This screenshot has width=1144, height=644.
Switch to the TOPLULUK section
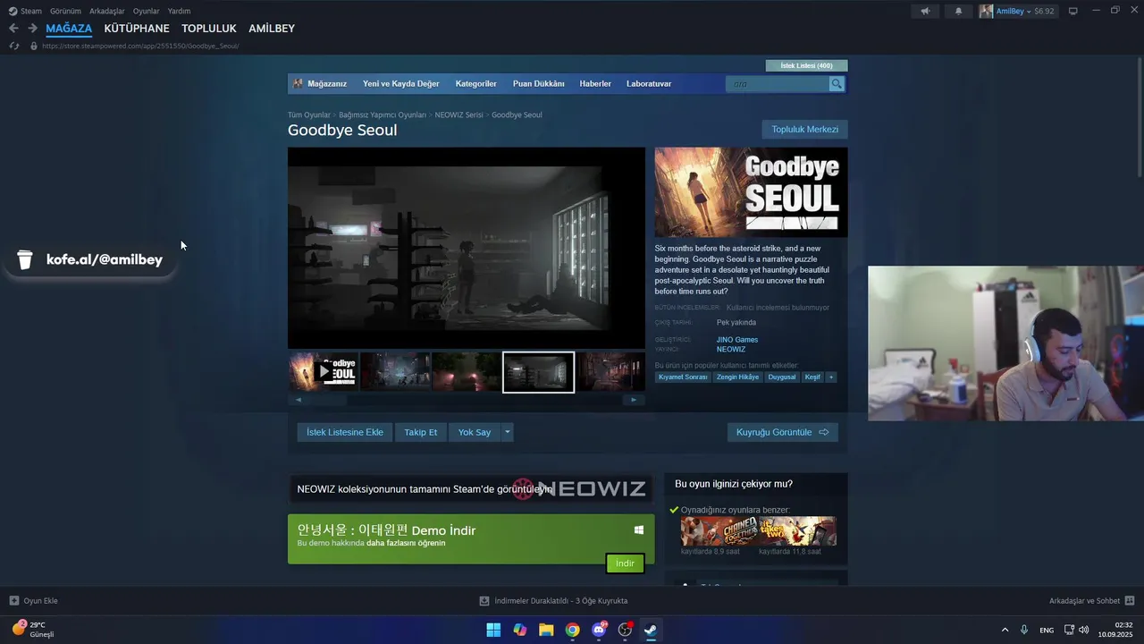click(x=209, y=29)
